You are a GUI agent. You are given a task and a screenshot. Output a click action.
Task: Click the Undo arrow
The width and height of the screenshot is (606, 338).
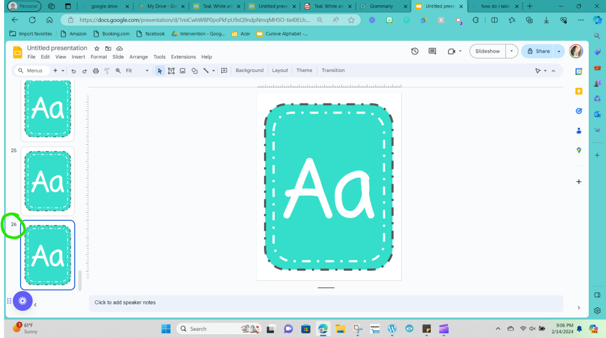(73, 70)
